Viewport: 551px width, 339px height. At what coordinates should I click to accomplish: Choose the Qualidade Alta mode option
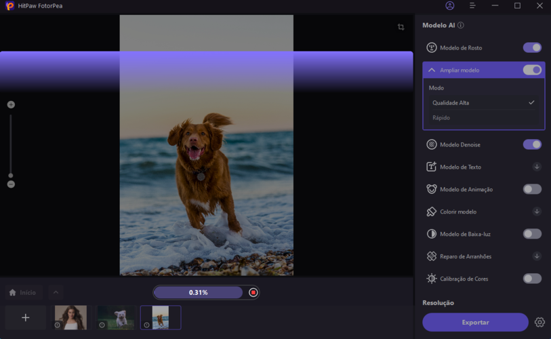coord(451,103)
